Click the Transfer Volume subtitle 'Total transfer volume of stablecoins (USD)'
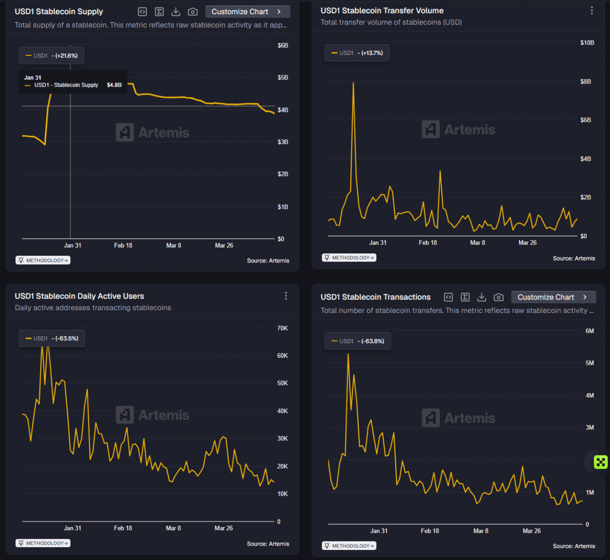Viewport: 610px width, 560px height. coord(391,22)
